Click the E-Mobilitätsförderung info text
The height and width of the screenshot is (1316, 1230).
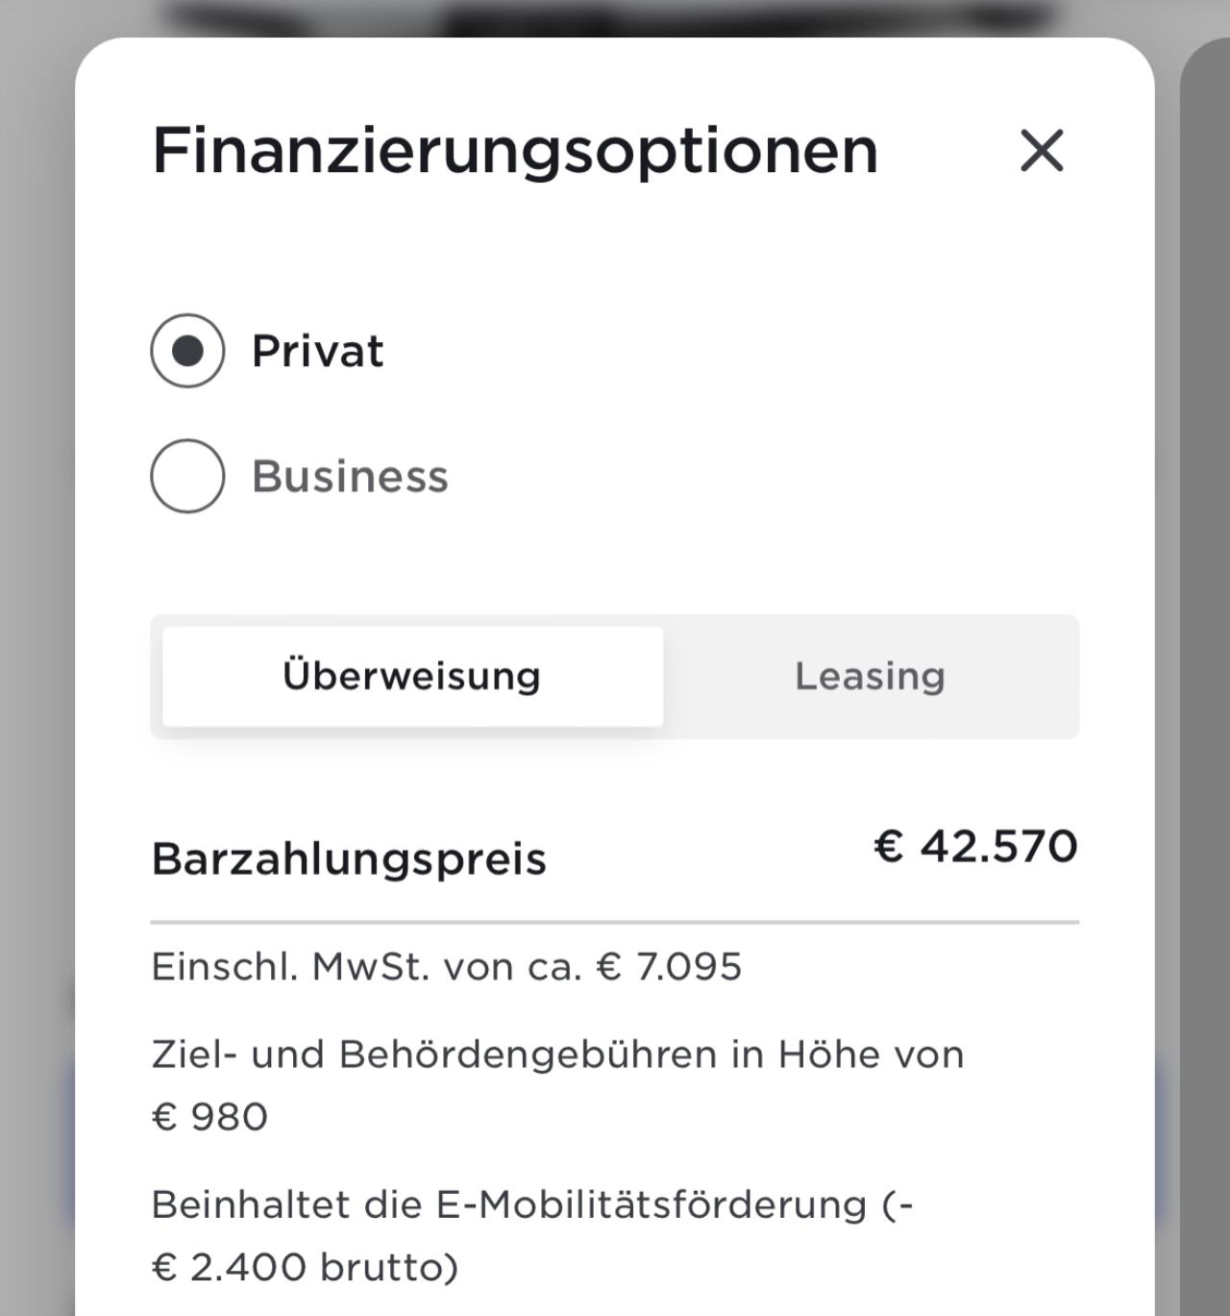click(x=532, y=1205)
